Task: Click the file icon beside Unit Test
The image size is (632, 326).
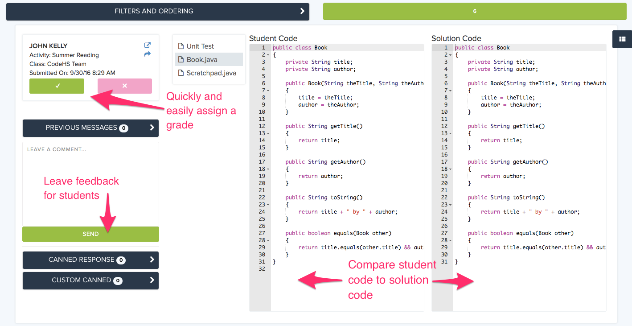Action: 181,46
